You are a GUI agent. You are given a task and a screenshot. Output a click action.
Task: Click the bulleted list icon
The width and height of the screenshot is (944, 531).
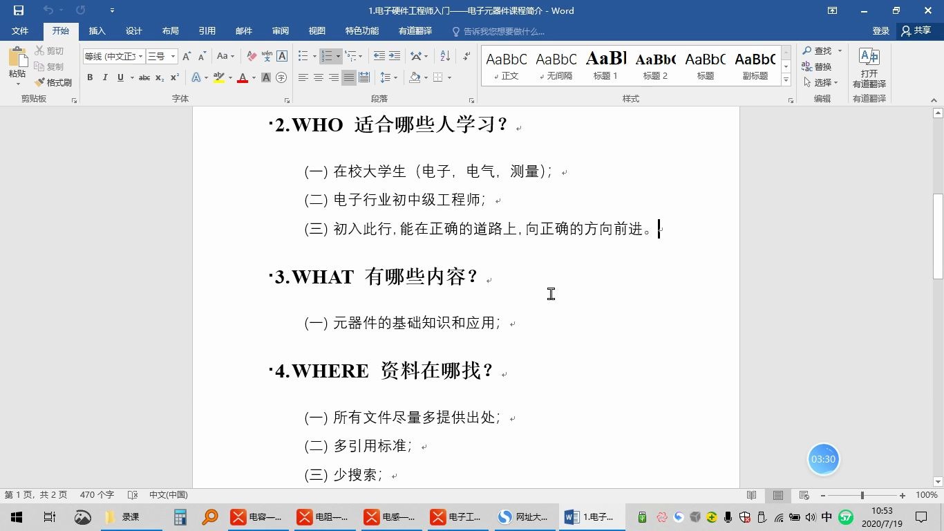point(303,56)
